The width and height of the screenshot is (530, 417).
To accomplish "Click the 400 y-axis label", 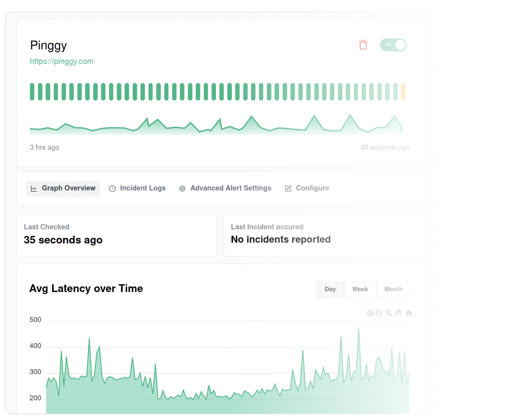I will pos(35,346).
